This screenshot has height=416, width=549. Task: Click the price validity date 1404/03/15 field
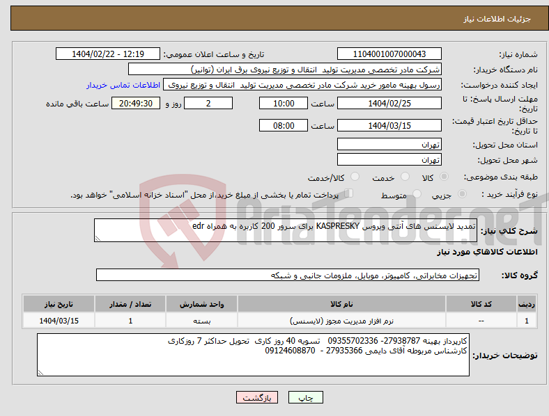[x=389, y=125]
